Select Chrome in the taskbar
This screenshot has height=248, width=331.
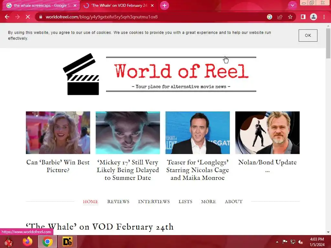click(48, 242)
